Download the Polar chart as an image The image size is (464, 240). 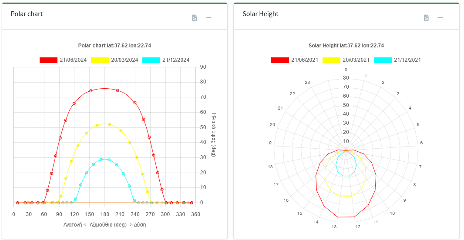coord(195,17)
